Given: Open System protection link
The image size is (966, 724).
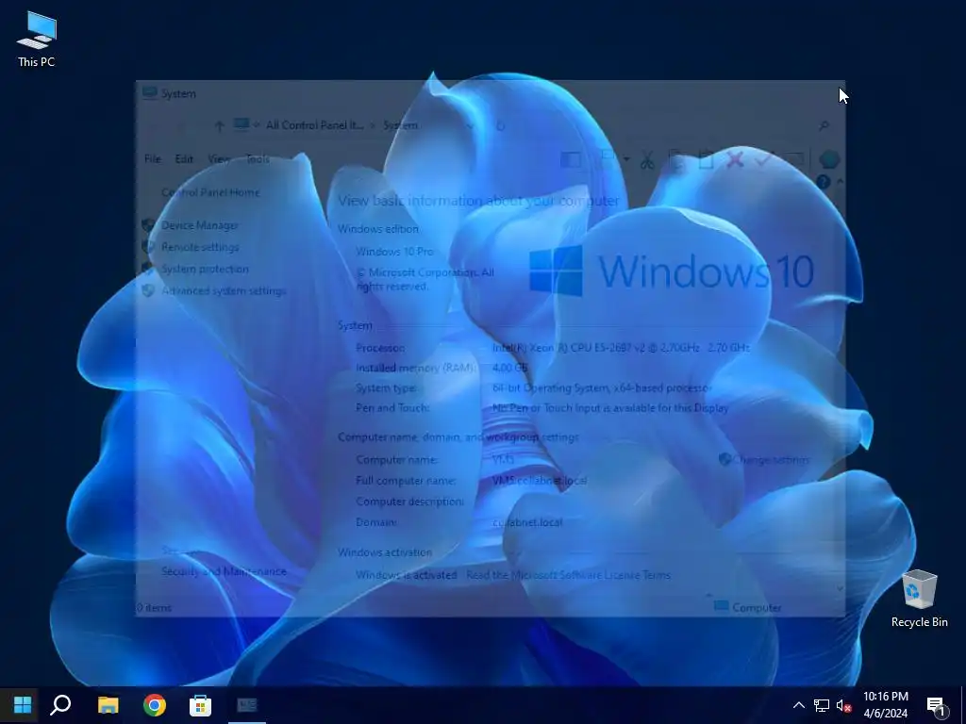Looking at the screenshot, I should [x=205, y=269].
